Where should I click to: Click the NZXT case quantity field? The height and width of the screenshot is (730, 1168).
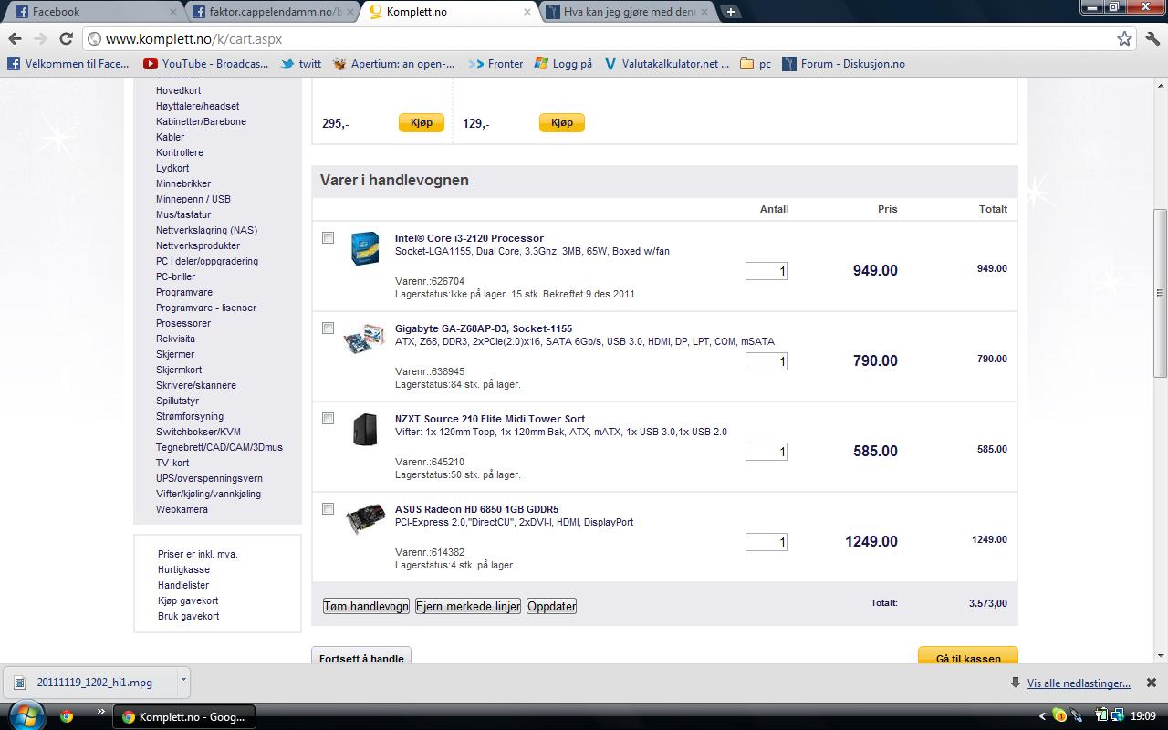coord(766,452)
